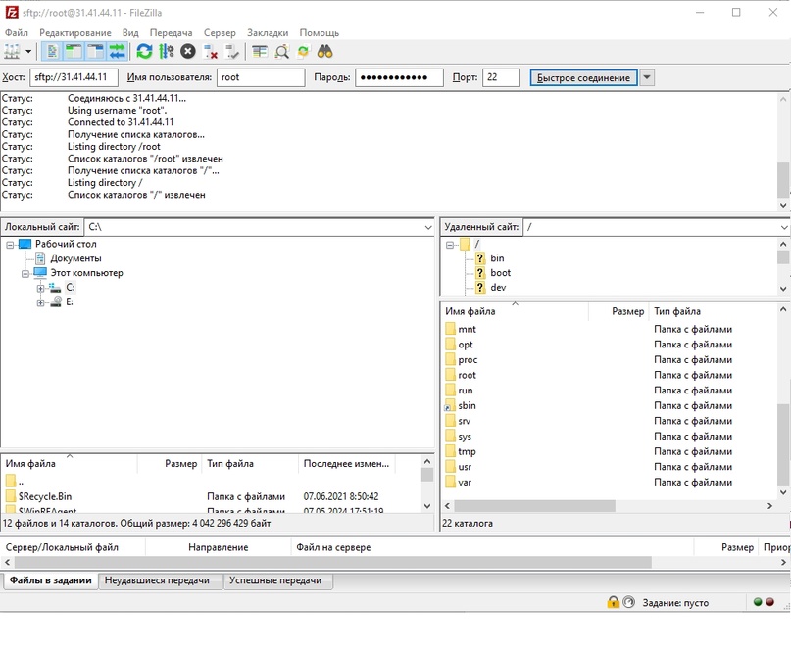
Task: Toggle transfer queue display
Action: pos(117,51)
